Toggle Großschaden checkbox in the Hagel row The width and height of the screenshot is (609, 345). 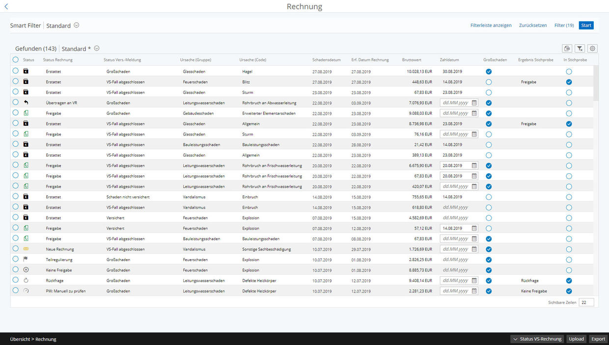coord(489,72)
